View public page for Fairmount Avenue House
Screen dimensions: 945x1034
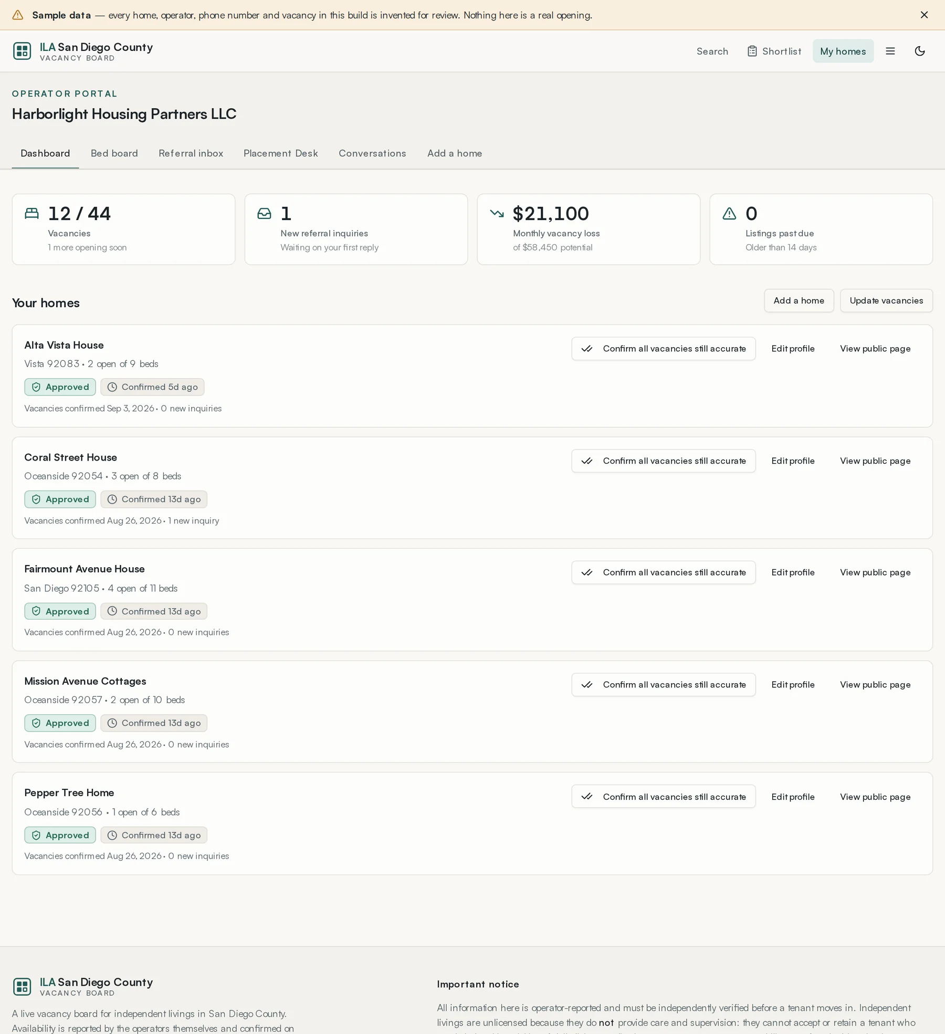coord(875,572)
